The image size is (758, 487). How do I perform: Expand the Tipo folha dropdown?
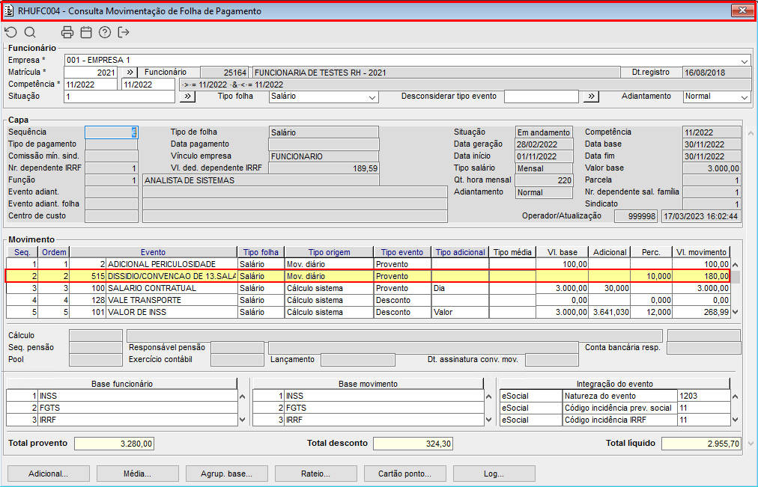tap(372, 97)
